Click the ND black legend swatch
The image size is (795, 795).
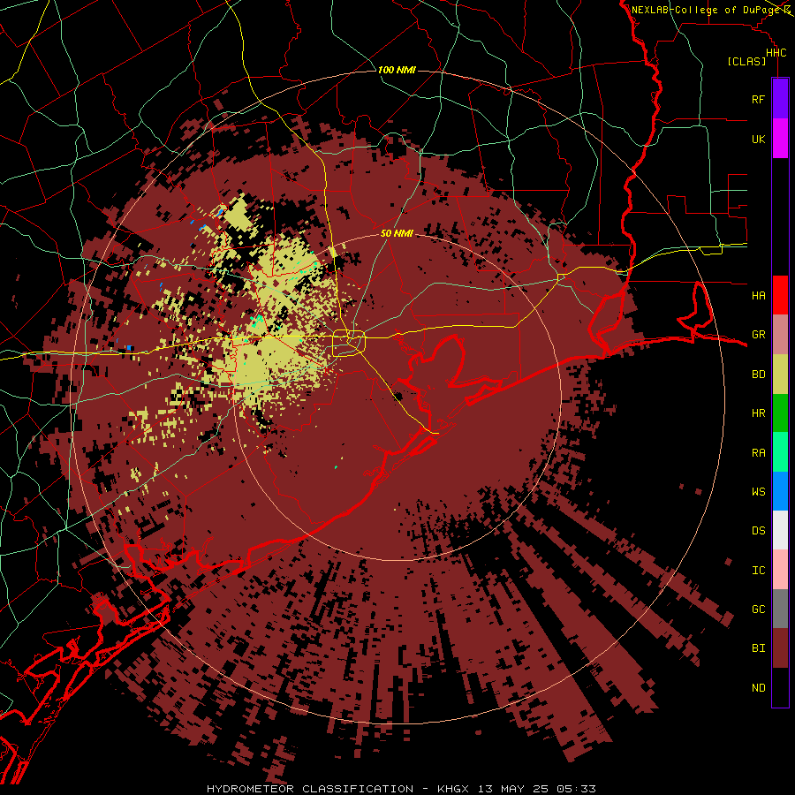pos(780,687)
